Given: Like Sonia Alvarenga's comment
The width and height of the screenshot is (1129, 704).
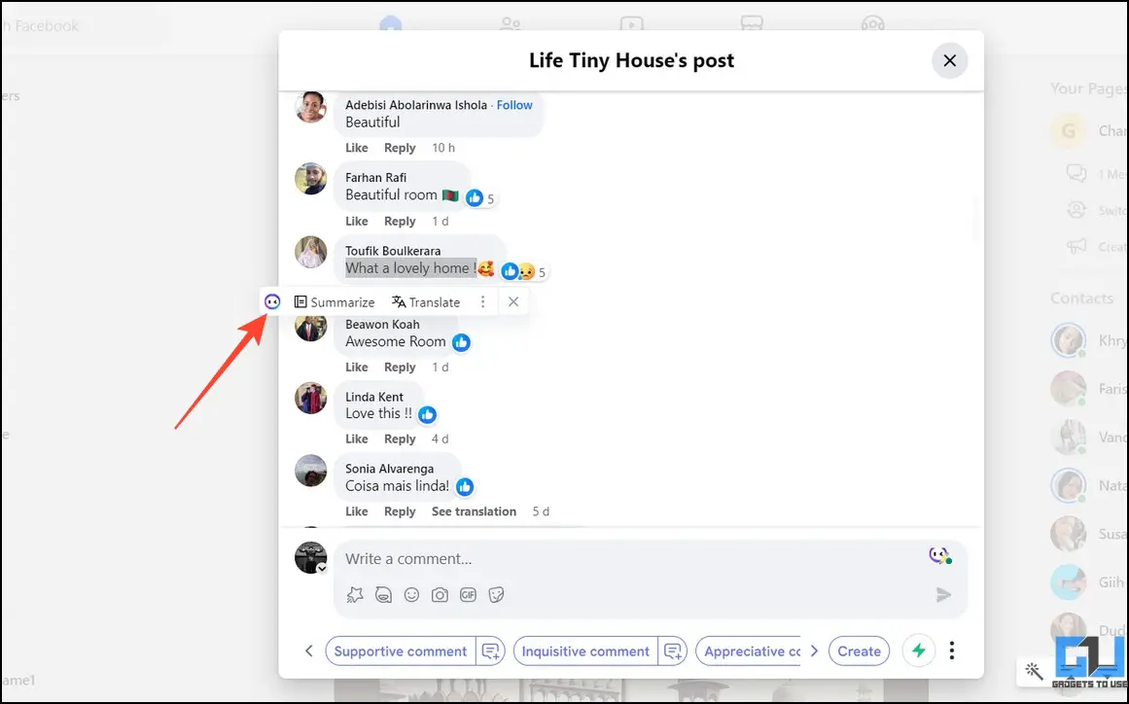Looking at the screenshot, I should tap(357, 511).
